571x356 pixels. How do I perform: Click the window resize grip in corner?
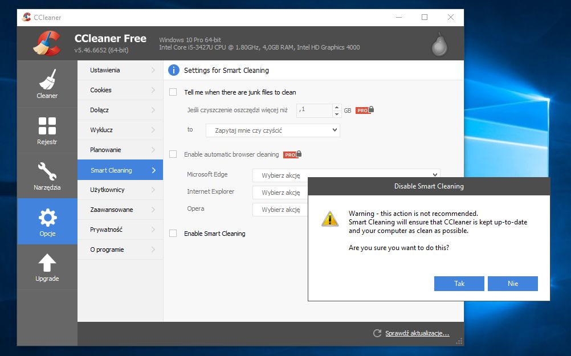tap(459, 341)
